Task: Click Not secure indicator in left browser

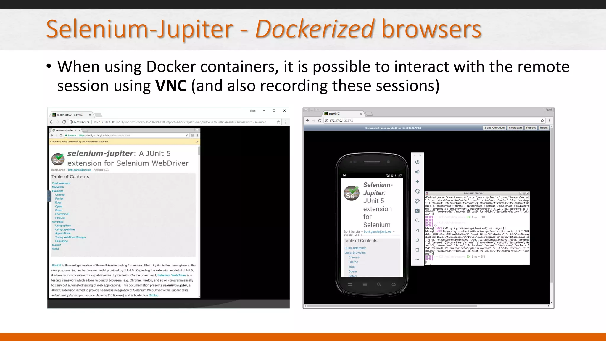Action: click(79, 122)
